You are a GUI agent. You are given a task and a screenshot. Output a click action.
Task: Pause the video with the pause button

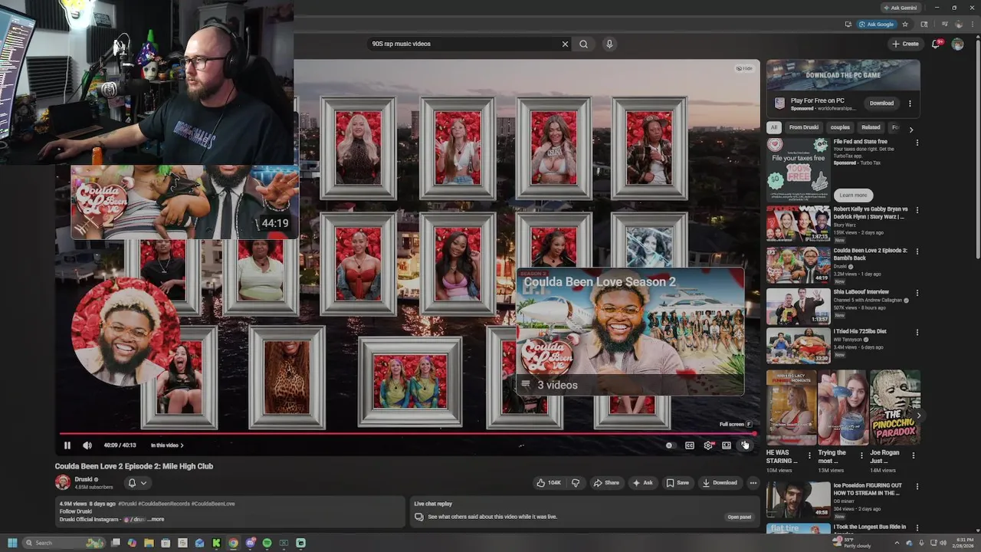67,445
